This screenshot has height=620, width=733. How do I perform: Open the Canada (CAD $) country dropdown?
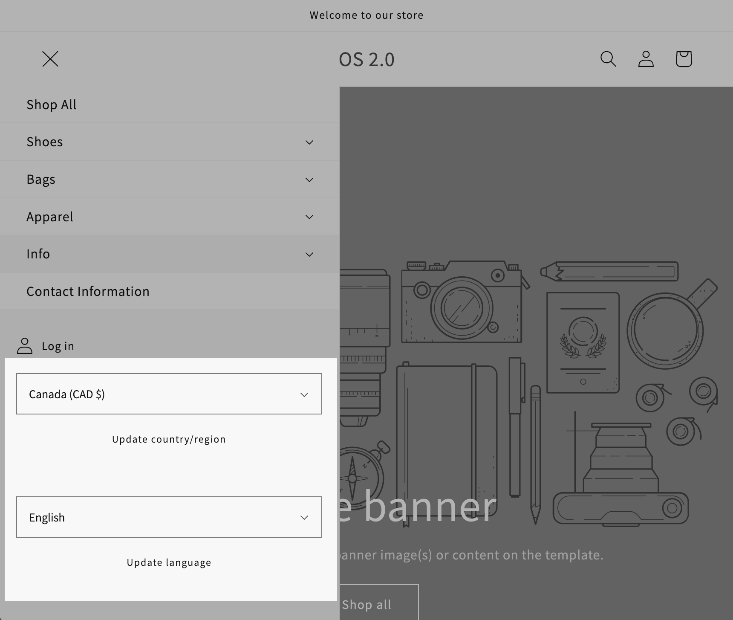[169, 394]
